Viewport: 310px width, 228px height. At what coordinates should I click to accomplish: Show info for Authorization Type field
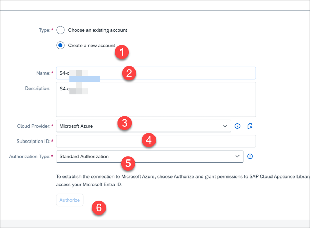point(250,156)
